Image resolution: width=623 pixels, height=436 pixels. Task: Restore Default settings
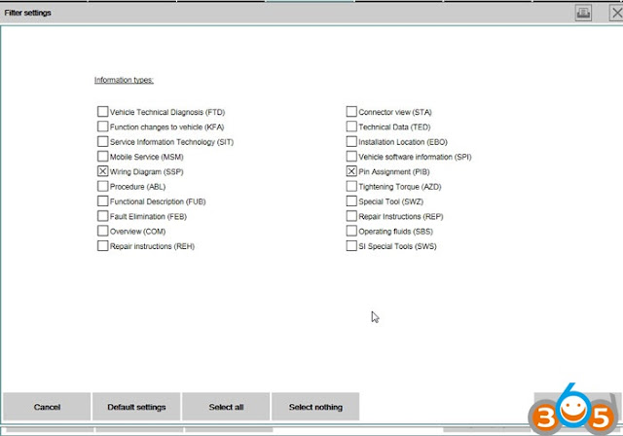pos(136,407)
